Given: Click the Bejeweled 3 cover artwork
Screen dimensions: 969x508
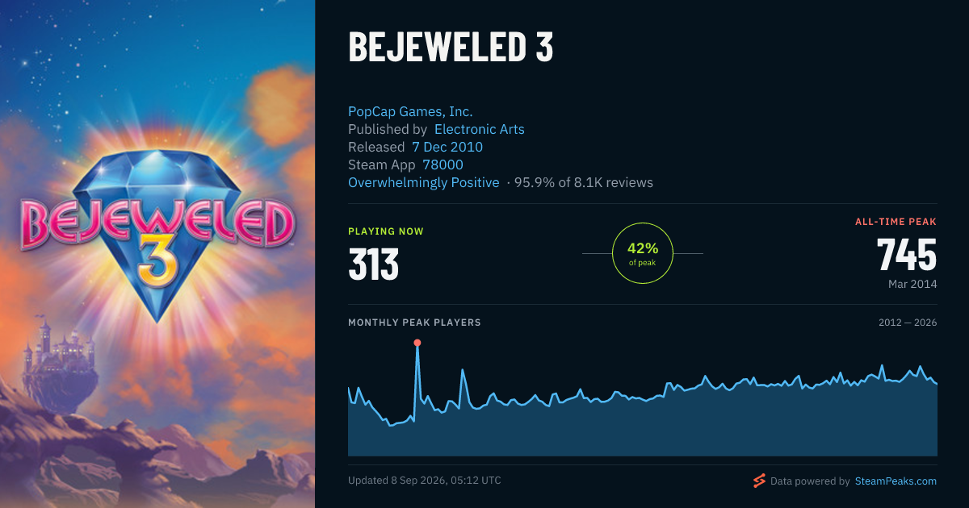Looking at the screenshot, I should pos(157,254).
